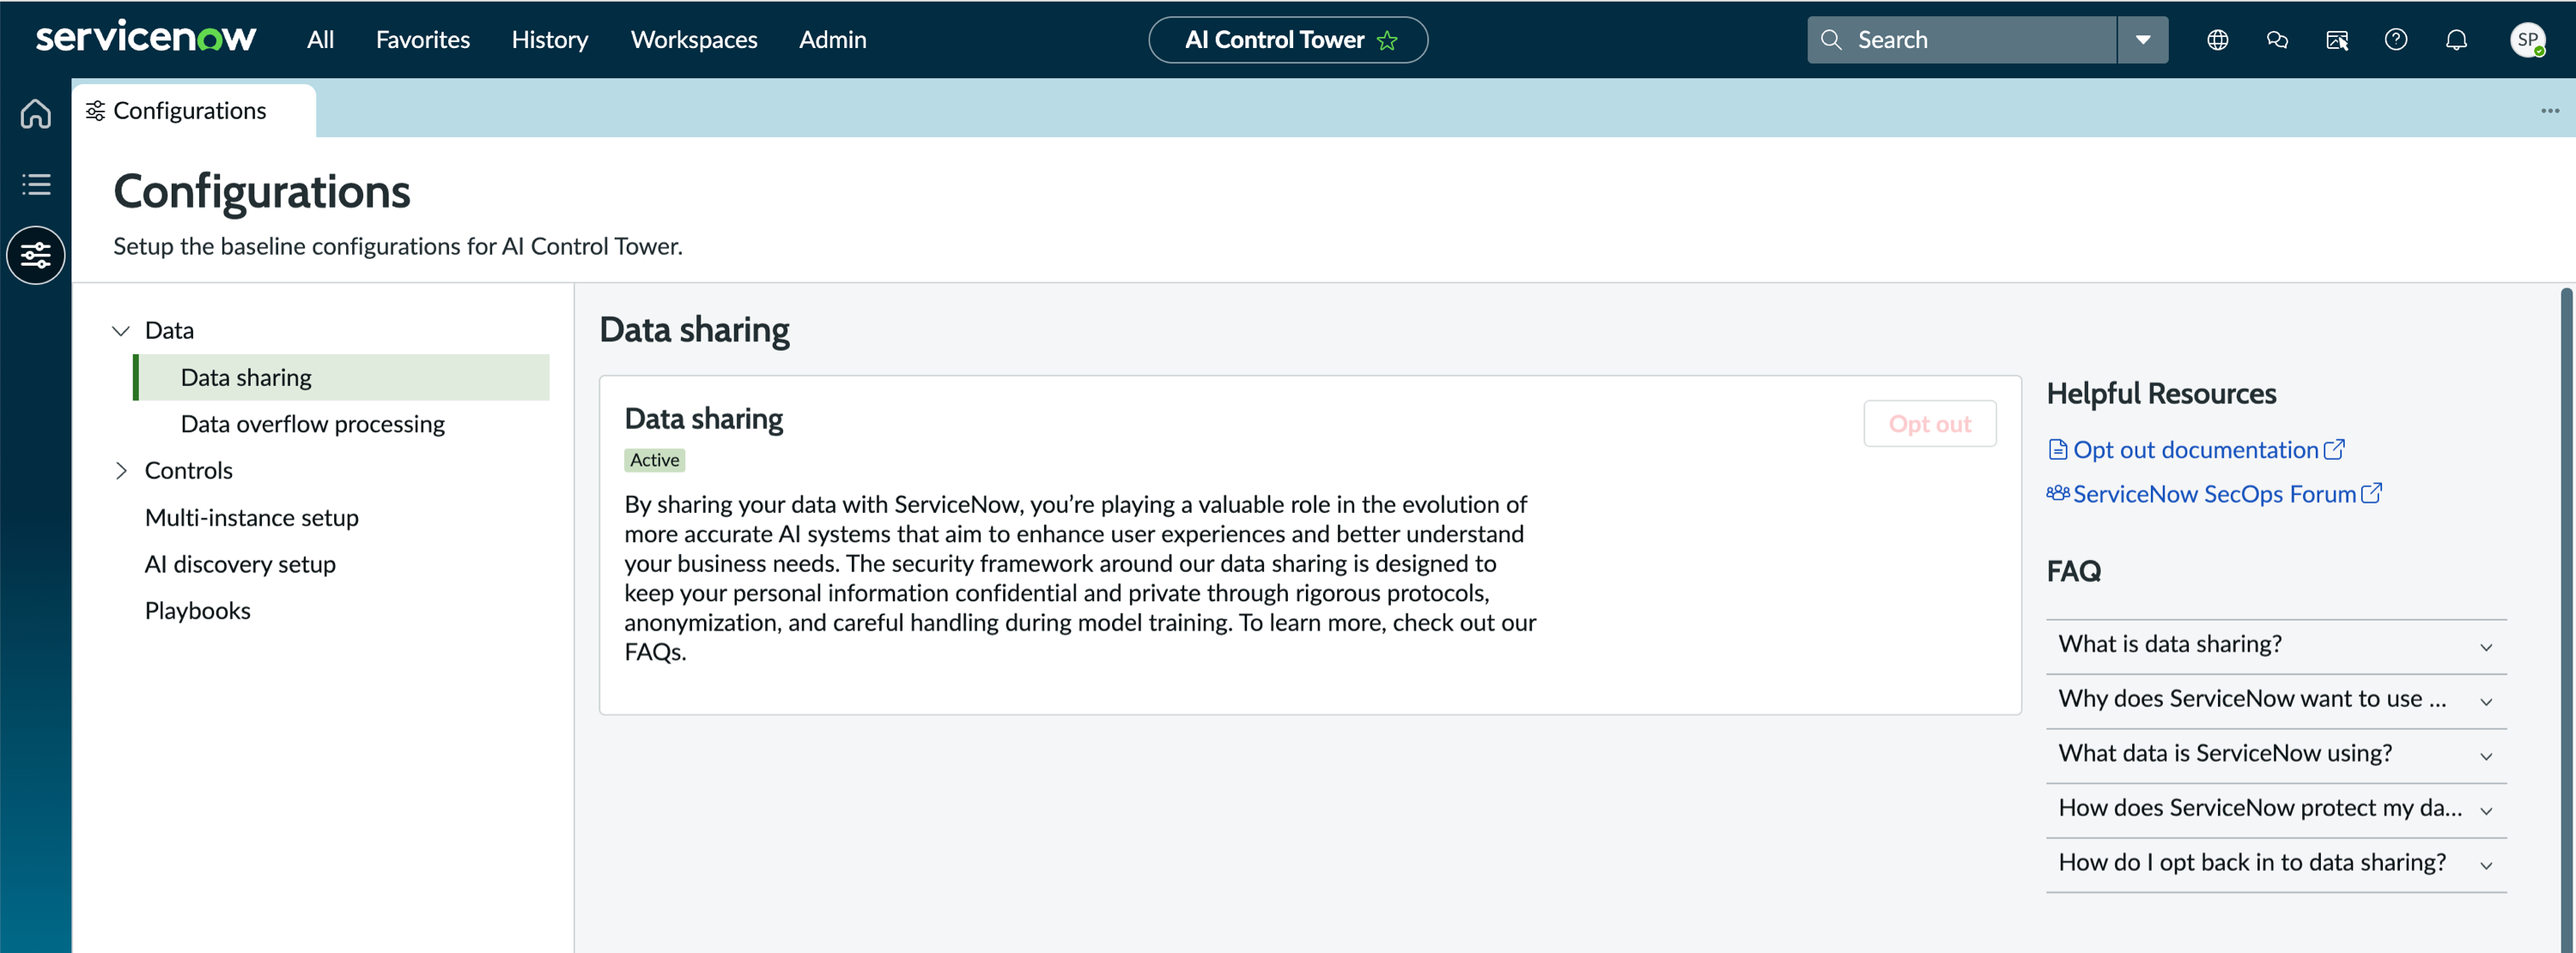
Task: Open the chat conversations icon
Action: (2277, 40)
